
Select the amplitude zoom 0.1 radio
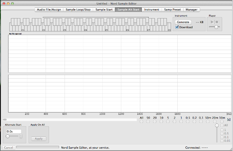(222, 137)
